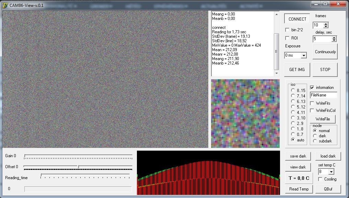Viewport: 349px width, 198px height.
Task: Enable the bin 2*2 checkbox
Action: pyautogui.click(x=287, y=30)
